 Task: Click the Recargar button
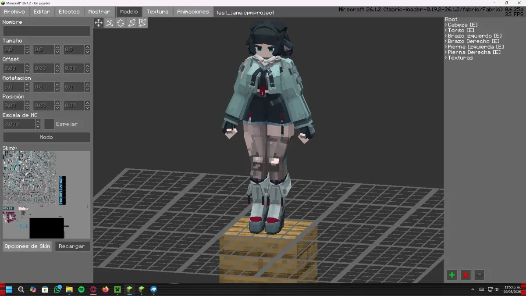72,246
